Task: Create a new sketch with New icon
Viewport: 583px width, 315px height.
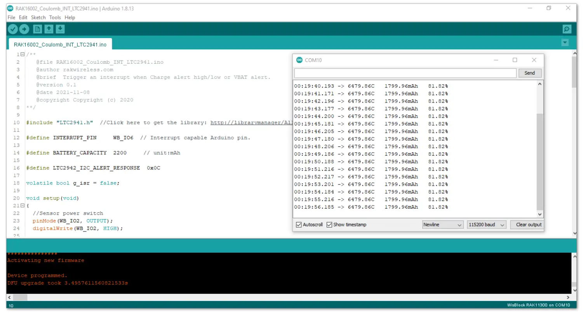Action: [x=38, y=29]
